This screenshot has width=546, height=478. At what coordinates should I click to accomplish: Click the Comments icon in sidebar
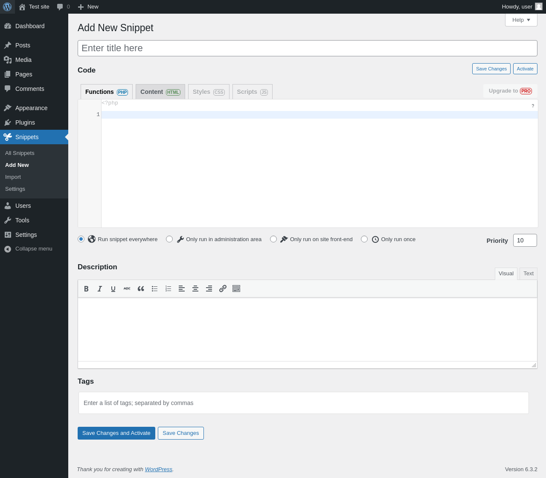(x=8, y=89)
